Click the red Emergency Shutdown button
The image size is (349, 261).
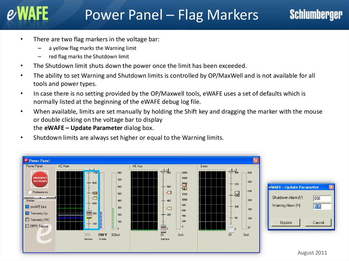click(x=40, y=179)
